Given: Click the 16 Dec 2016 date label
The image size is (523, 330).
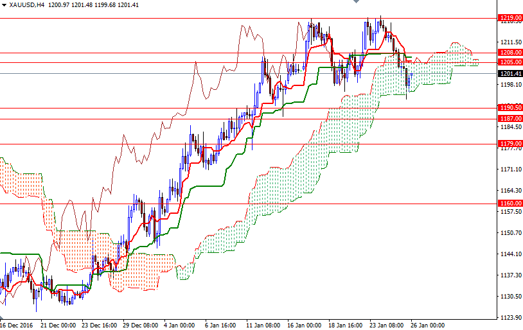Looking at the screenshot, I should point(17,325).
